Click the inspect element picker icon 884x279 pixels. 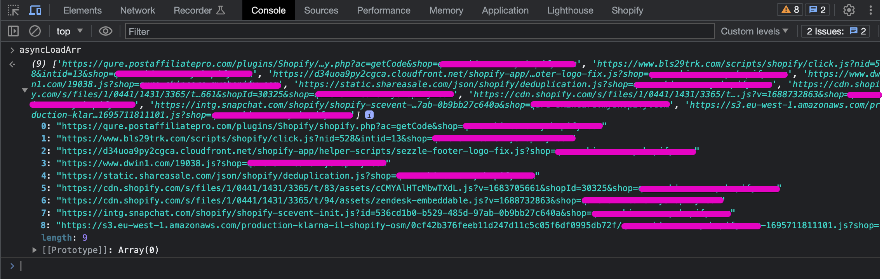point(13,10)
